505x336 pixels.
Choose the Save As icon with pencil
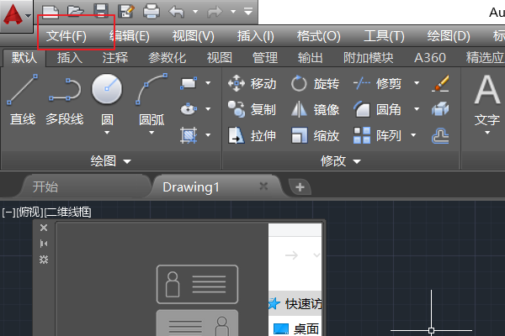126,12
